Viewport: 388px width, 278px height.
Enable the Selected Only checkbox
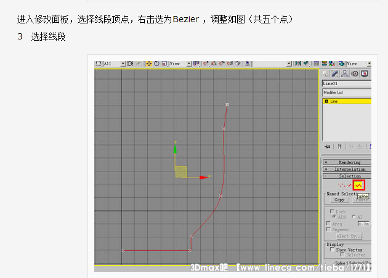click(342, 255)
